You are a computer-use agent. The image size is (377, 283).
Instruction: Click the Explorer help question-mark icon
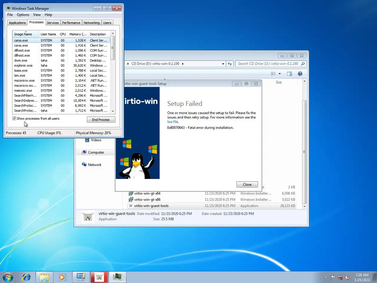click(300, 74)
